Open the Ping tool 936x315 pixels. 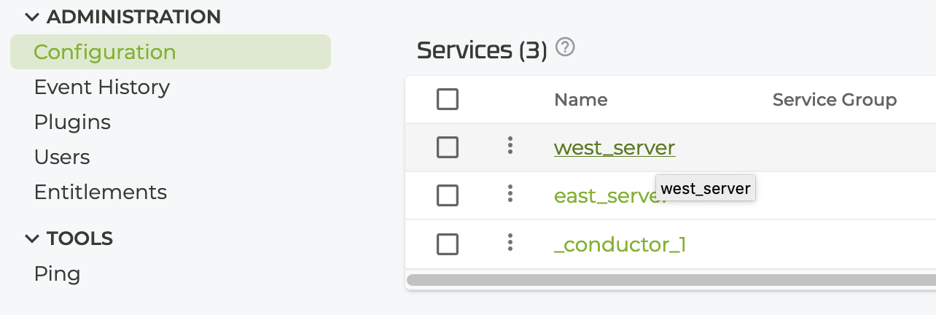pos(57,274)
